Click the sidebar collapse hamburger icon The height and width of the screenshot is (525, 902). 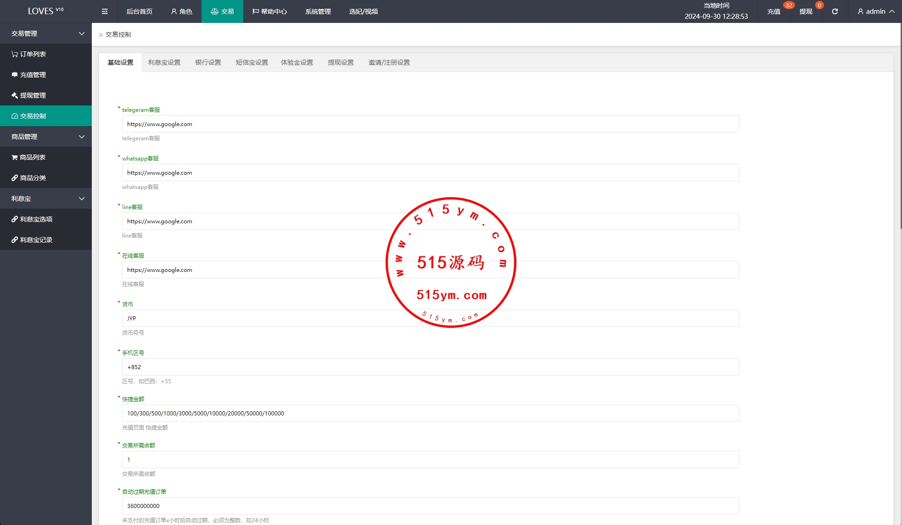(x=105, y=11)
